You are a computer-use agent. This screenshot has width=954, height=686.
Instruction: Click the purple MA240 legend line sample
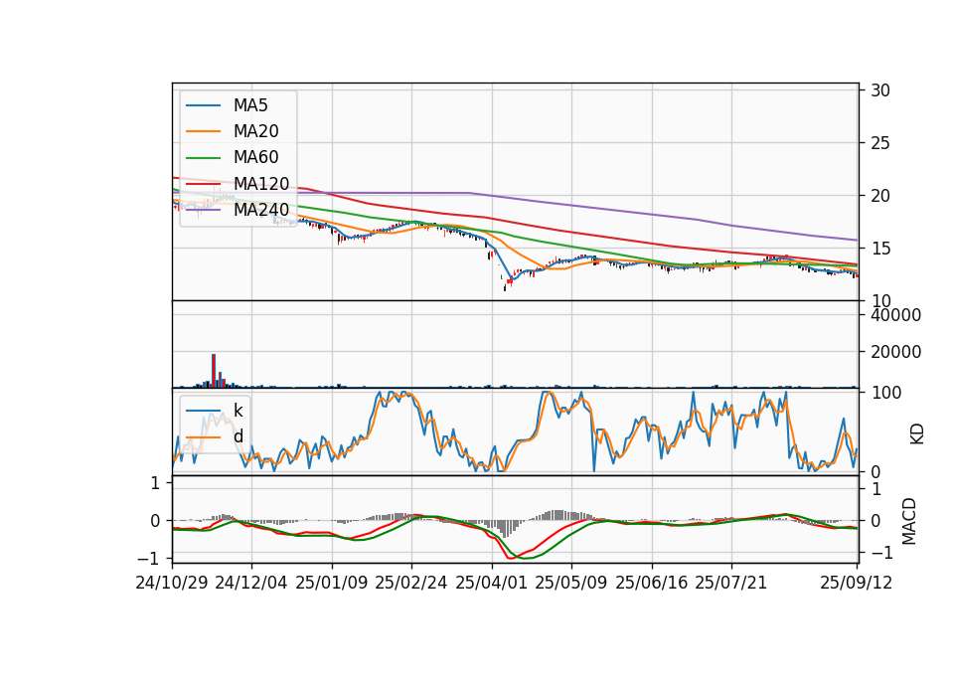click(x=203, y=210)
